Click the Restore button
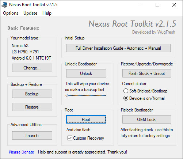Viewport: 183px width, 159px height. tap(32, 107)
